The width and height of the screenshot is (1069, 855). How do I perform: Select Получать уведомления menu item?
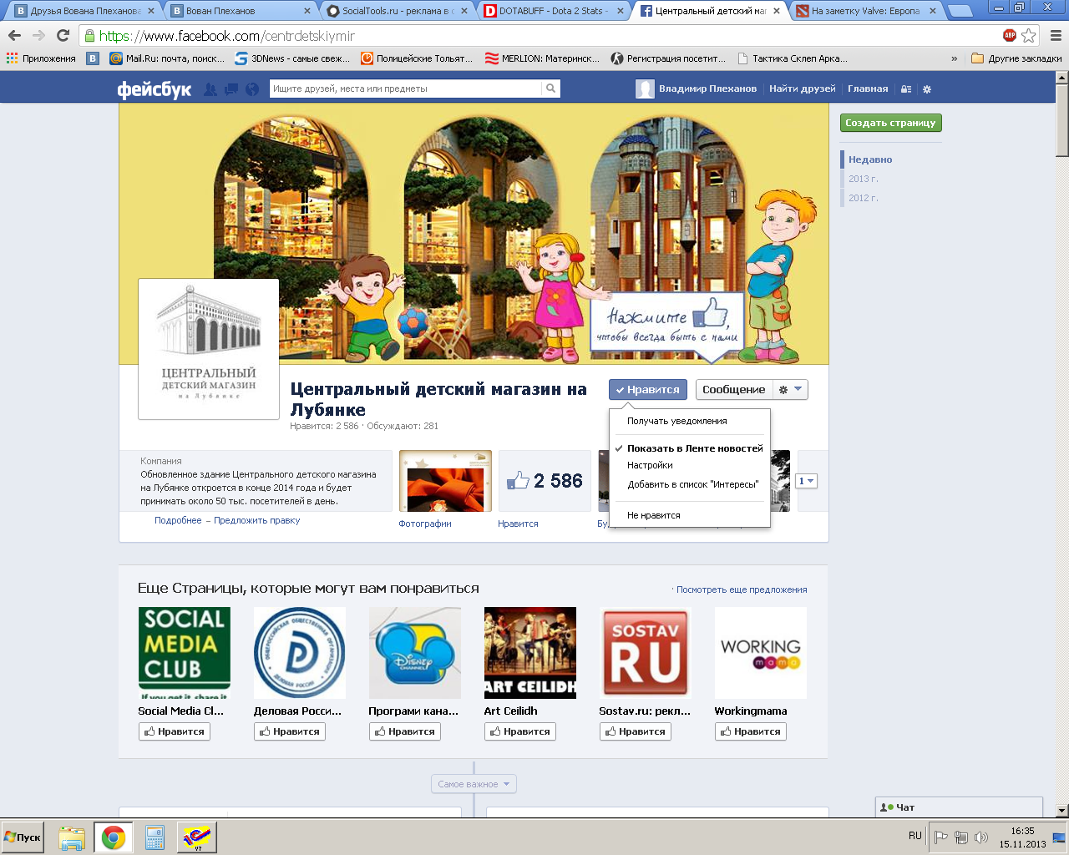pos(690,421)
